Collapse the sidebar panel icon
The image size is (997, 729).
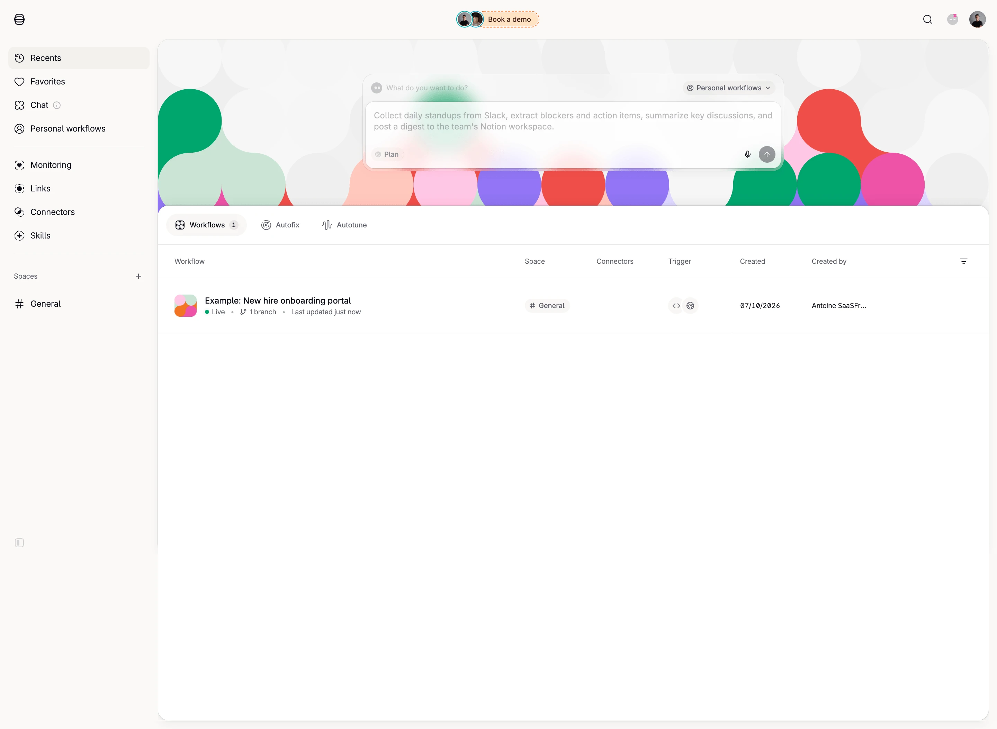tap(19, 543)
